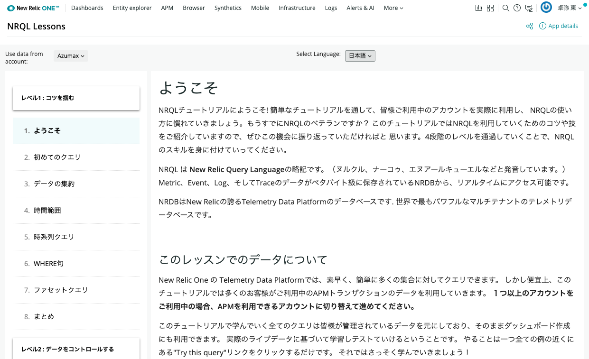The width and height of the screenshot is (589, 359).
Task: Navigate to Browser
Action: 194,8
